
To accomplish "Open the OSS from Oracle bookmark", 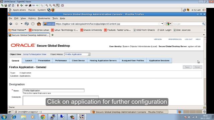I will click(144, 30).
